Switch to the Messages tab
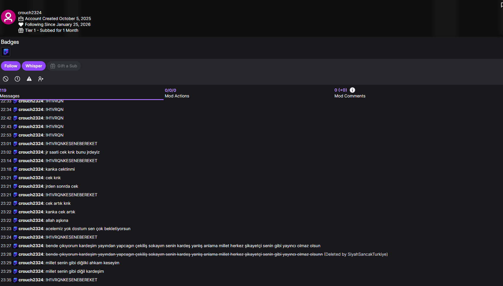 pyautogui.click(x=82, y=93)
